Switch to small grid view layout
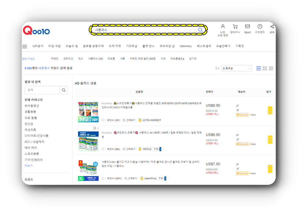Image resolution: width=303 pixels, height=212 pixels. 271,68
